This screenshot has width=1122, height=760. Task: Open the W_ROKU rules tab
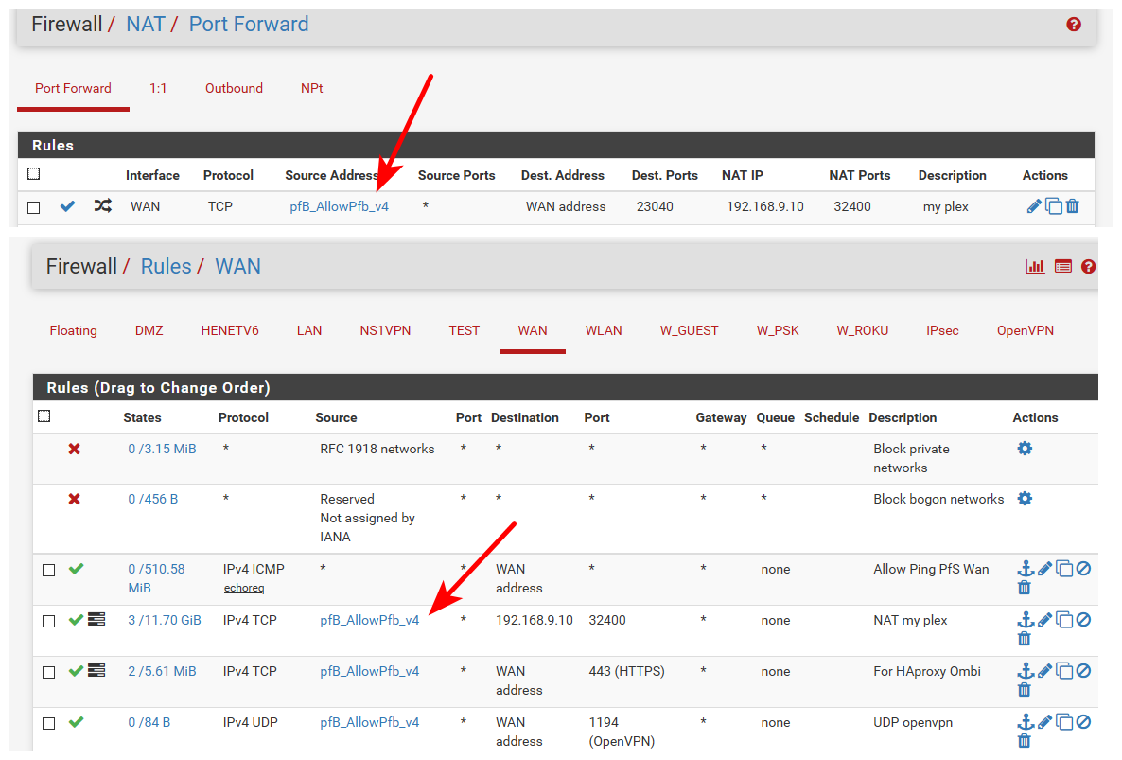(x=862, y=330)
